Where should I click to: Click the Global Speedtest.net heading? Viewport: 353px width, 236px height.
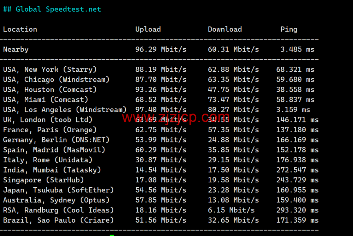(x=52, y=9)
